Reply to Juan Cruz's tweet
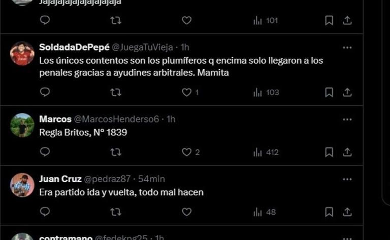 pyautogui.click(x=45, y=212)
